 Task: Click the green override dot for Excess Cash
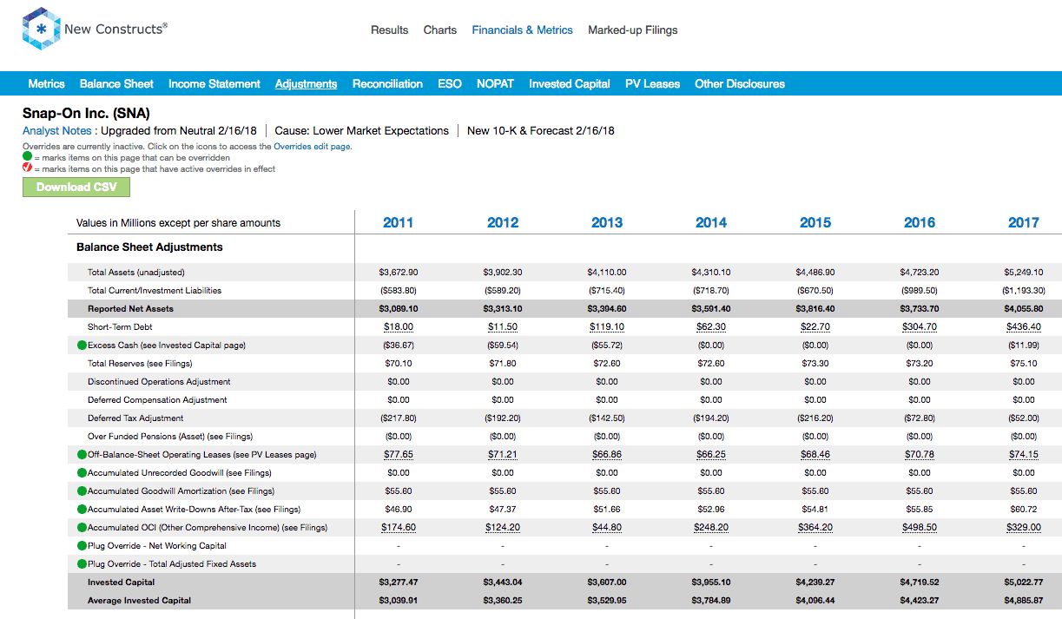click(x=82, y=346)
